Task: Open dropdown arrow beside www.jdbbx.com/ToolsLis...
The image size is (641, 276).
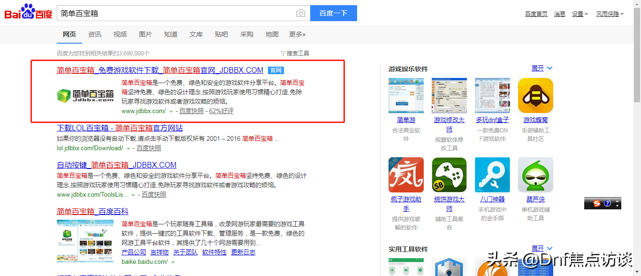Action: point(134,195)
